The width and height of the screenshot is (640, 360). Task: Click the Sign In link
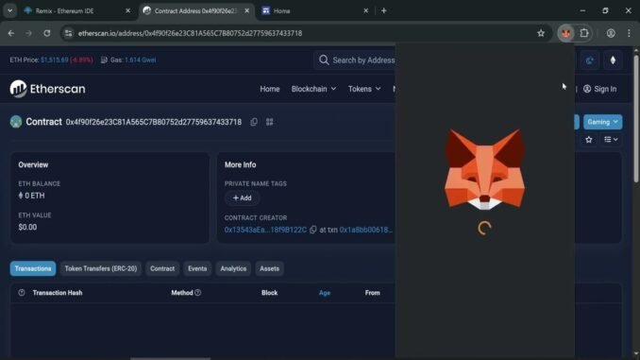pyautogui.click(x=600, y=89)
